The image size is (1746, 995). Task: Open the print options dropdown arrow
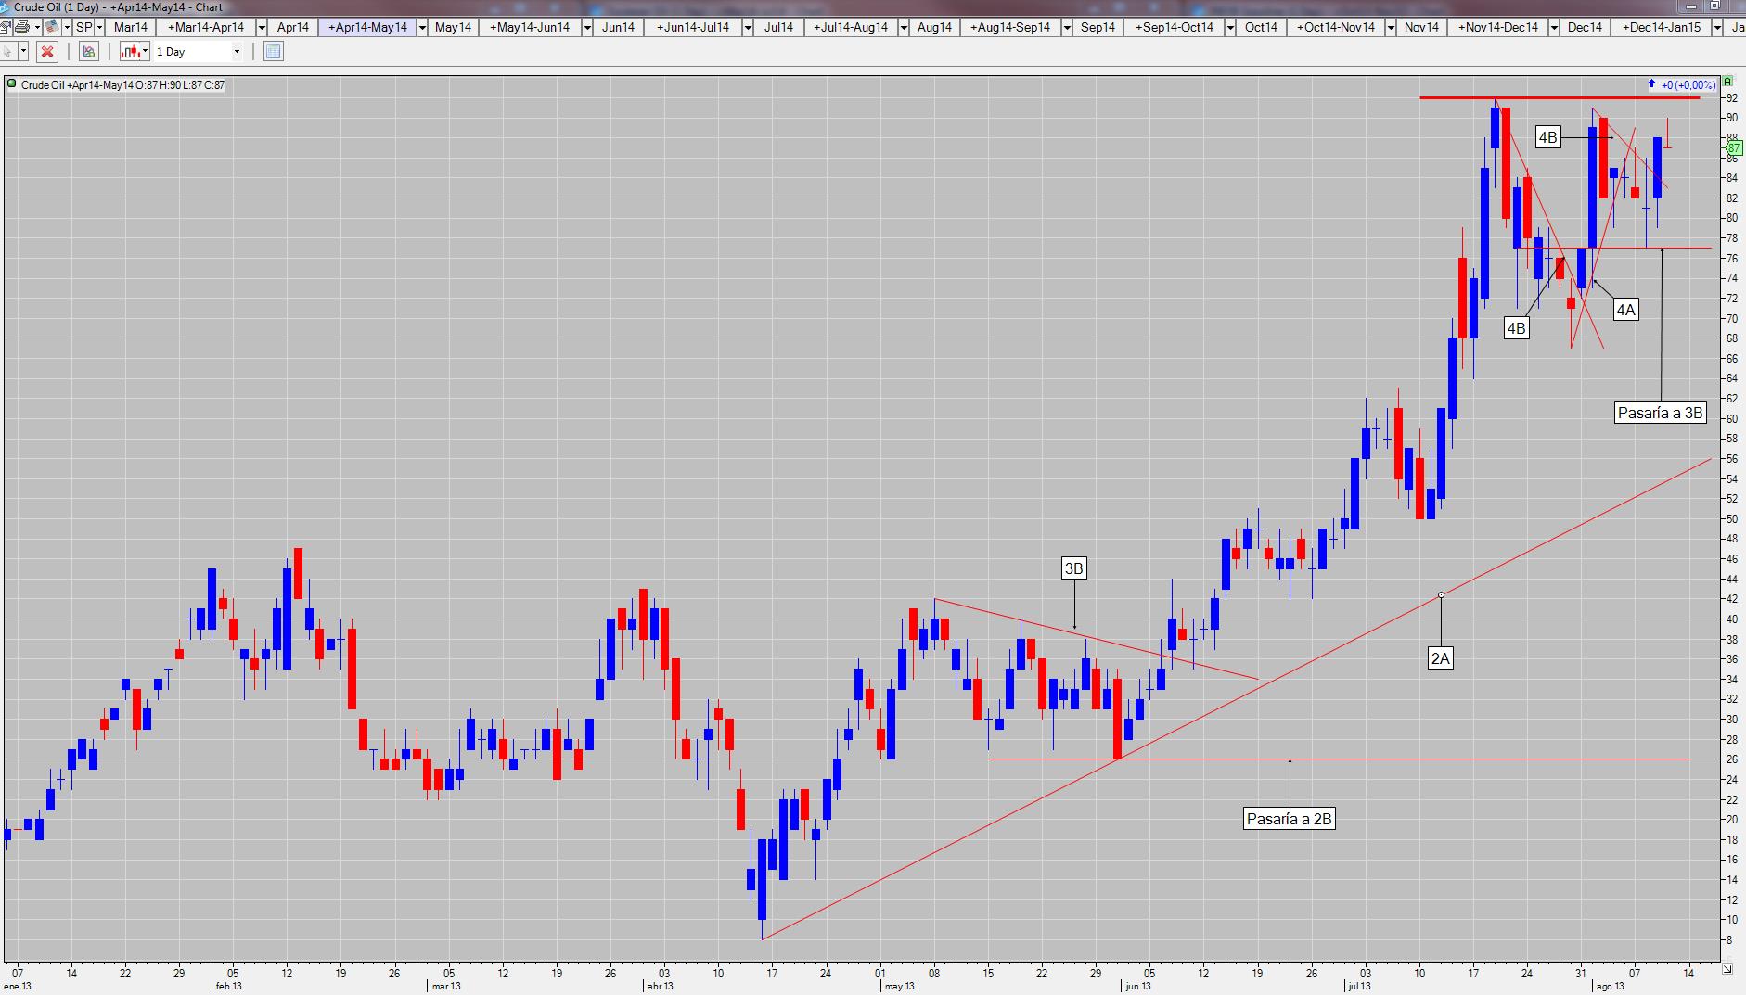(x=37, y=27)
